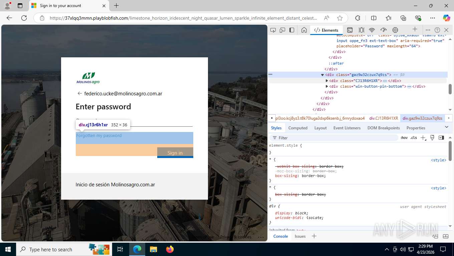Open Edge Settings and more menu

[x=433, y=18]
